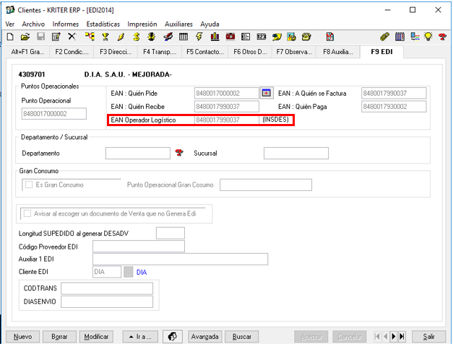This screenshot has width=453, height=346.
Task: Open the Ir a... dropdown button
Action: click(x=140, y=337)
